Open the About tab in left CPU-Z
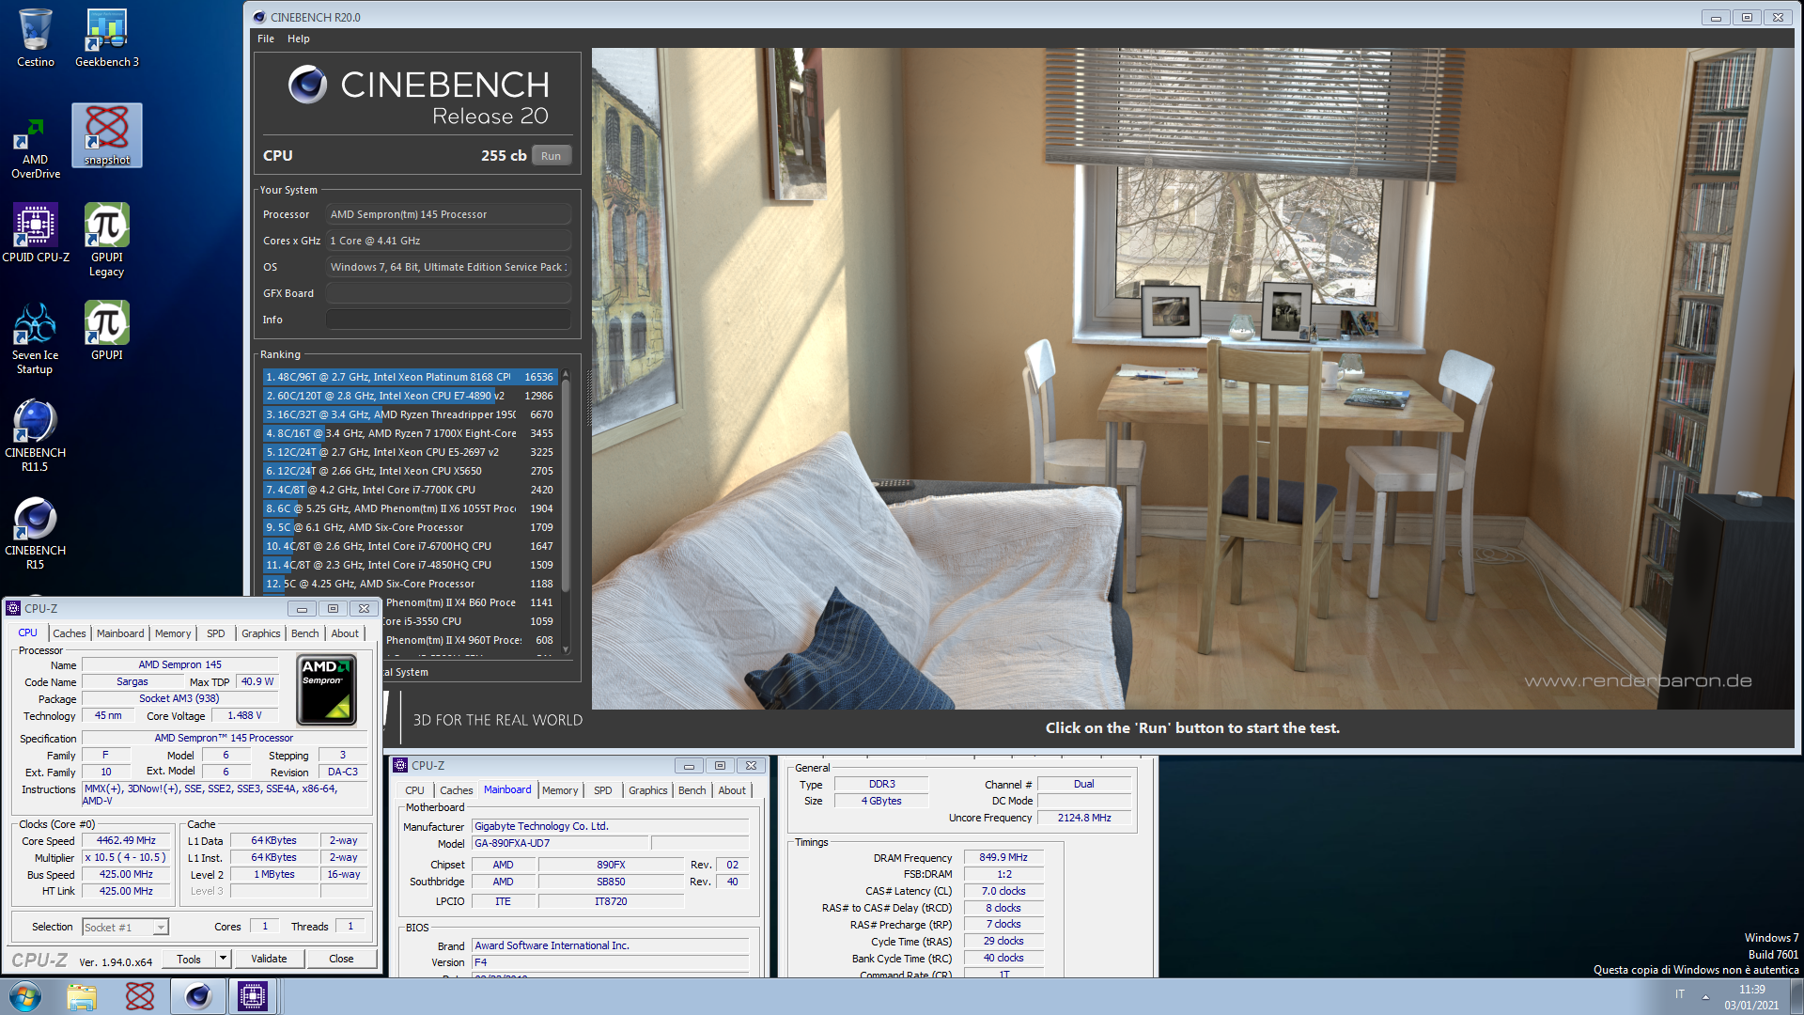 345,633
